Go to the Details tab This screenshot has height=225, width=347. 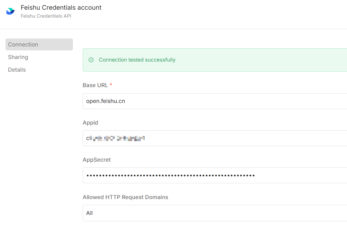17,70
